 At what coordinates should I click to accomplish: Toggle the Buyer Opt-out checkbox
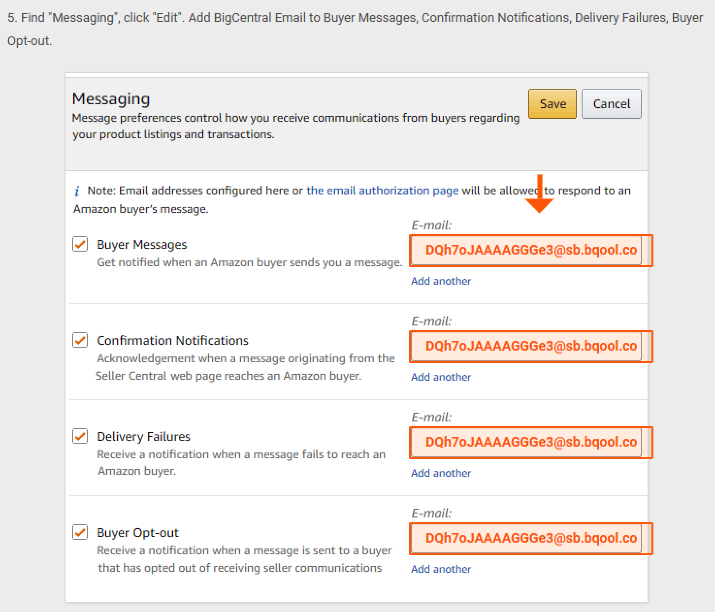(80, 532)
